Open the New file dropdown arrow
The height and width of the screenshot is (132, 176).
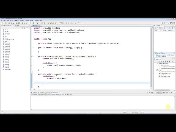coord(4,23)
